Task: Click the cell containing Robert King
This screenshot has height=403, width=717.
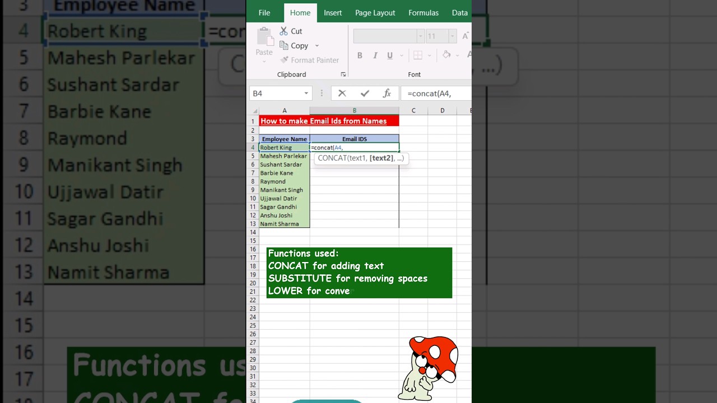Action: 285,148
